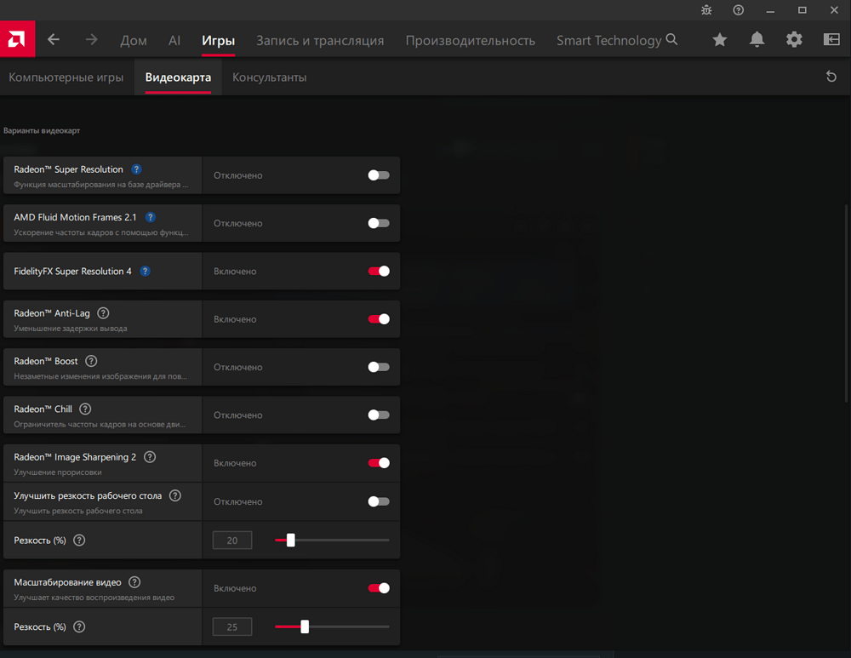The width and height of the screenshot is (851, 658).
Task: Select the Игры tab
Action: coord(218,40)
